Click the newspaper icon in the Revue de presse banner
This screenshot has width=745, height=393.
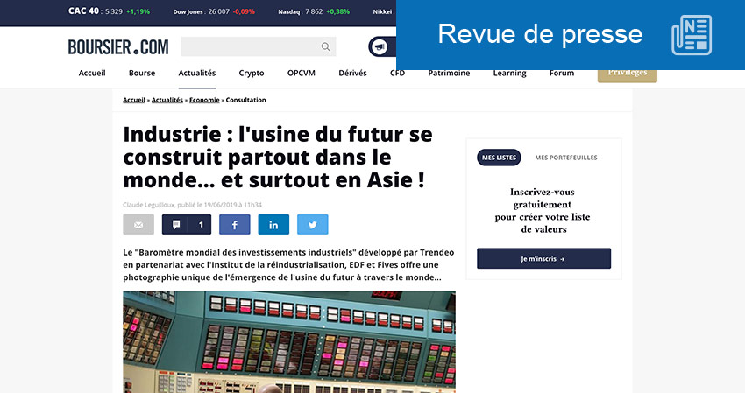pyautogui.click(x=691, y=35)
